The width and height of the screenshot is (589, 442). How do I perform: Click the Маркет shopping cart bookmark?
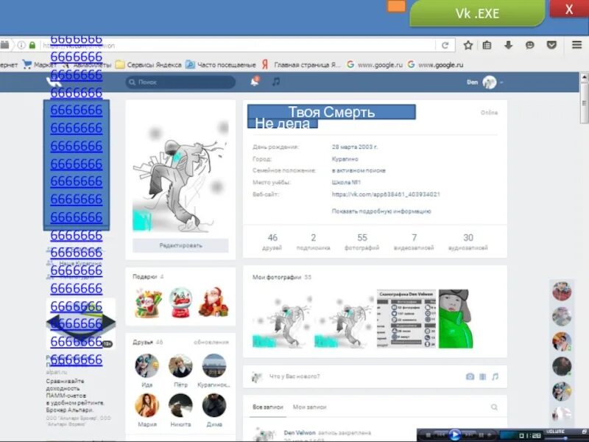39,65
